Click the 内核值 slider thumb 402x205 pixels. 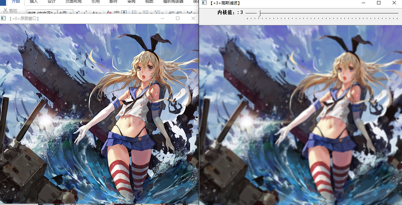click(x=259, y=13)
